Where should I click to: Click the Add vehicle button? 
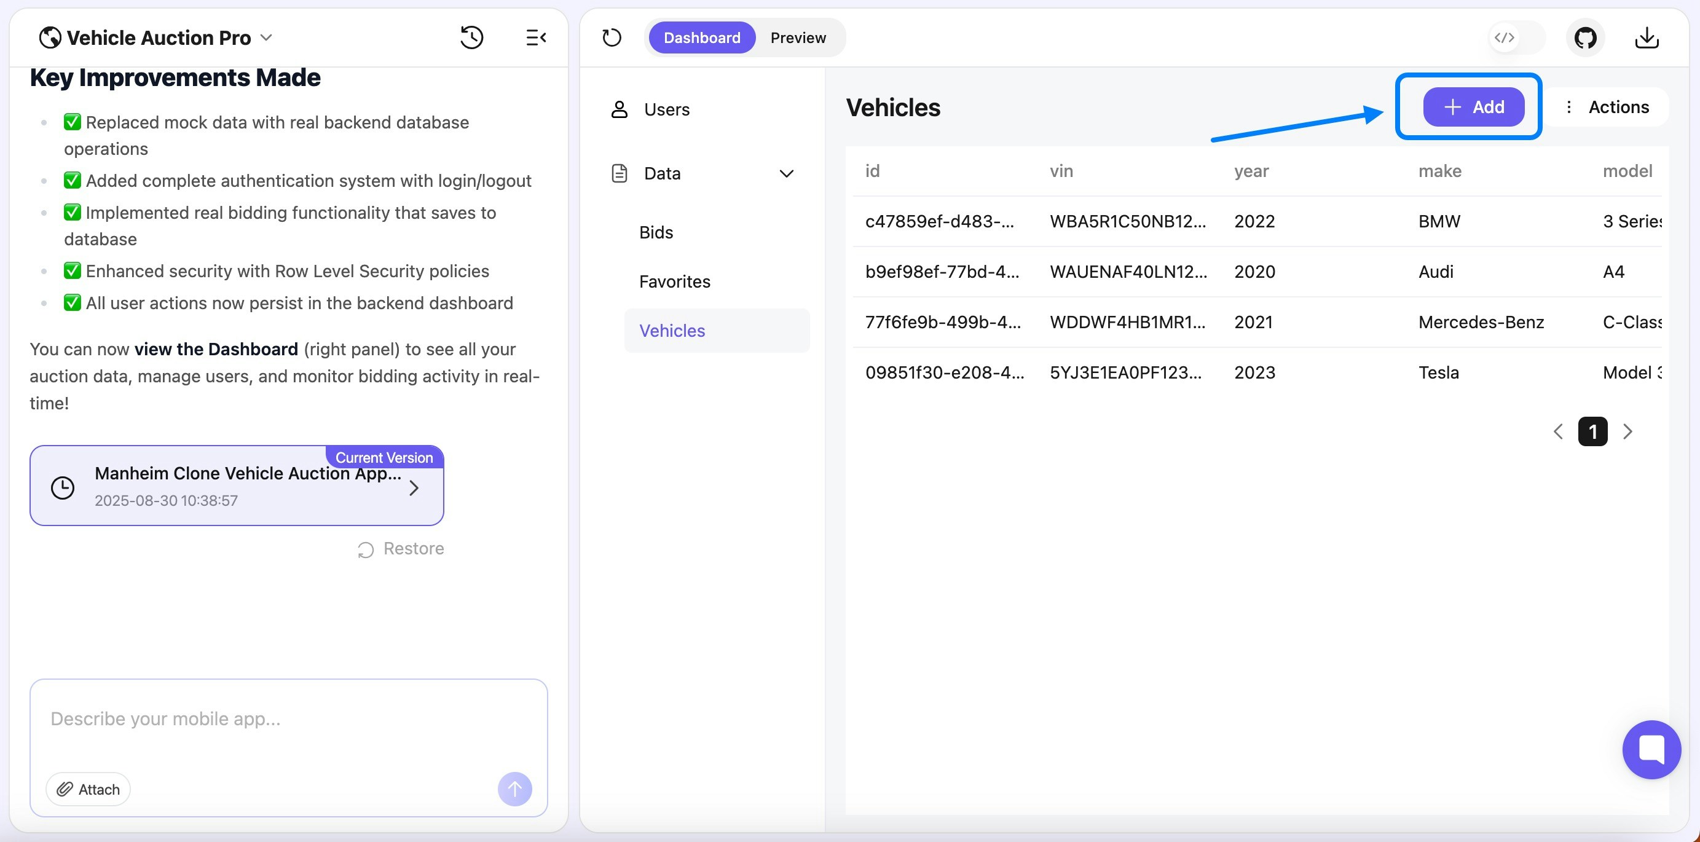[1474, 107]
